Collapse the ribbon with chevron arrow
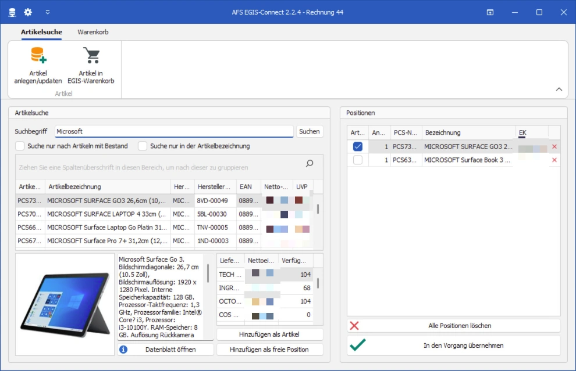This screenshot has height=371, width=576. point(559,89)
